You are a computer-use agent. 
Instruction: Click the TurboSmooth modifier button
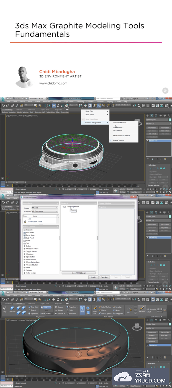click(152, 338)
